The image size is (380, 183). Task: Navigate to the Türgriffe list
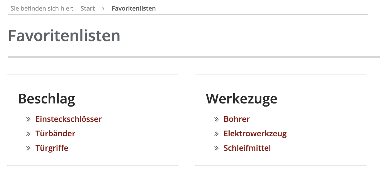coord(52,148)
